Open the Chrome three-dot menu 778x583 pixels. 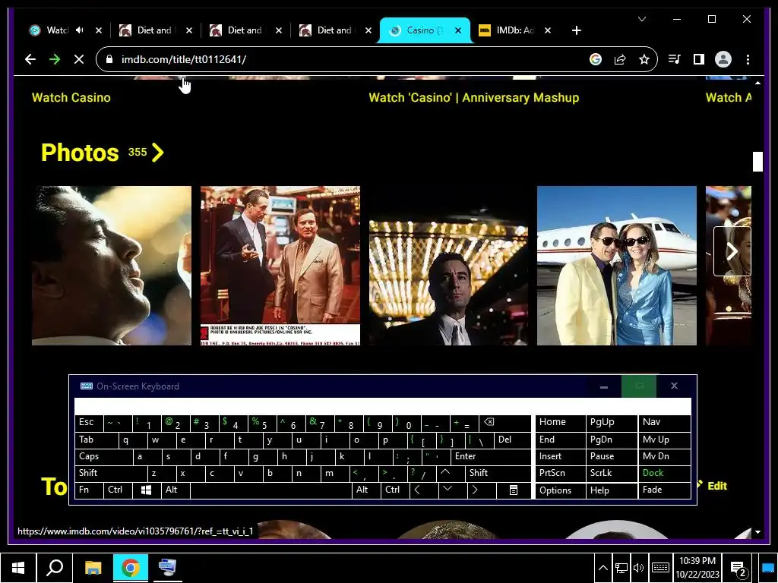pos(748,59)
